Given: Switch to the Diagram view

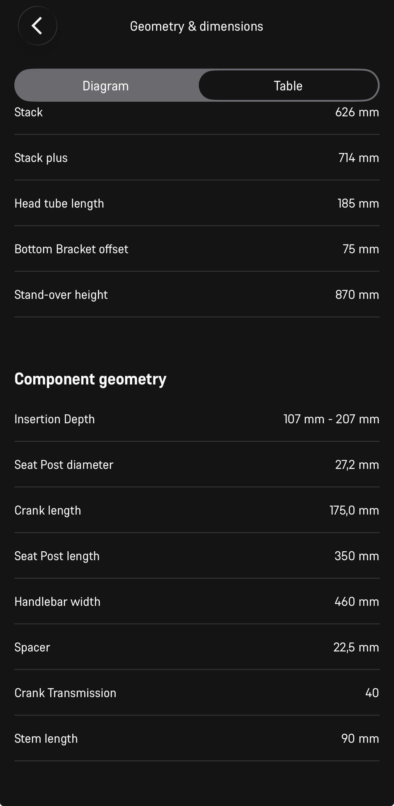Looking at the screenshot, I should coord(106,86).
